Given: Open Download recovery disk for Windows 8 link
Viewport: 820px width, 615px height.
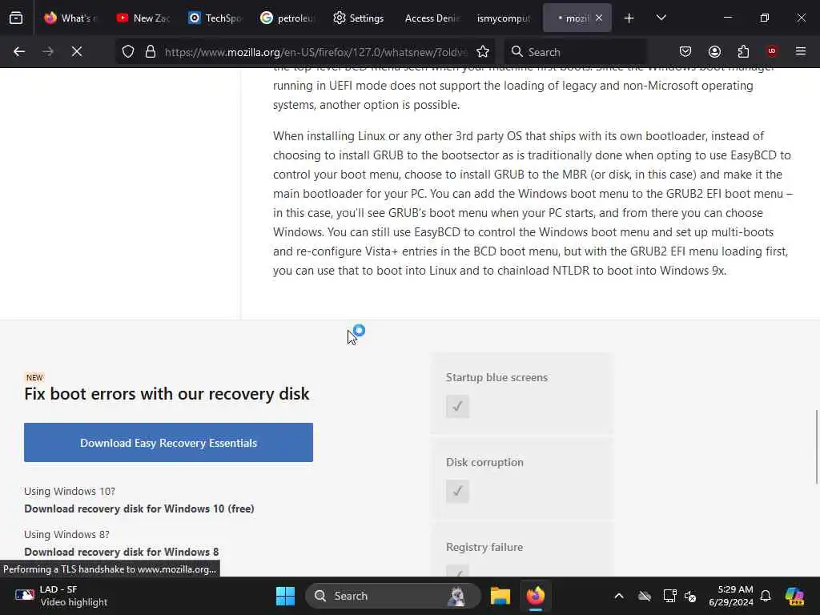Looking at the screenshot, I should tap(122, 552).
